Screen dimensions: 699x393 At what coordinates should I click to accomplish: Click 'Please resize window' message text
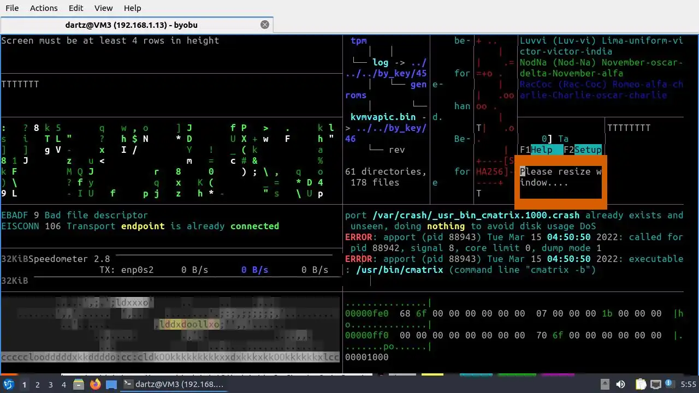pyautogui.click(x=560, y=177)
